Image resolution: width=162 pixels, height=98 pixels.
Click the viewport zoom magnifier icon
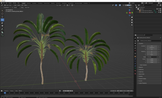coord(132,17)
